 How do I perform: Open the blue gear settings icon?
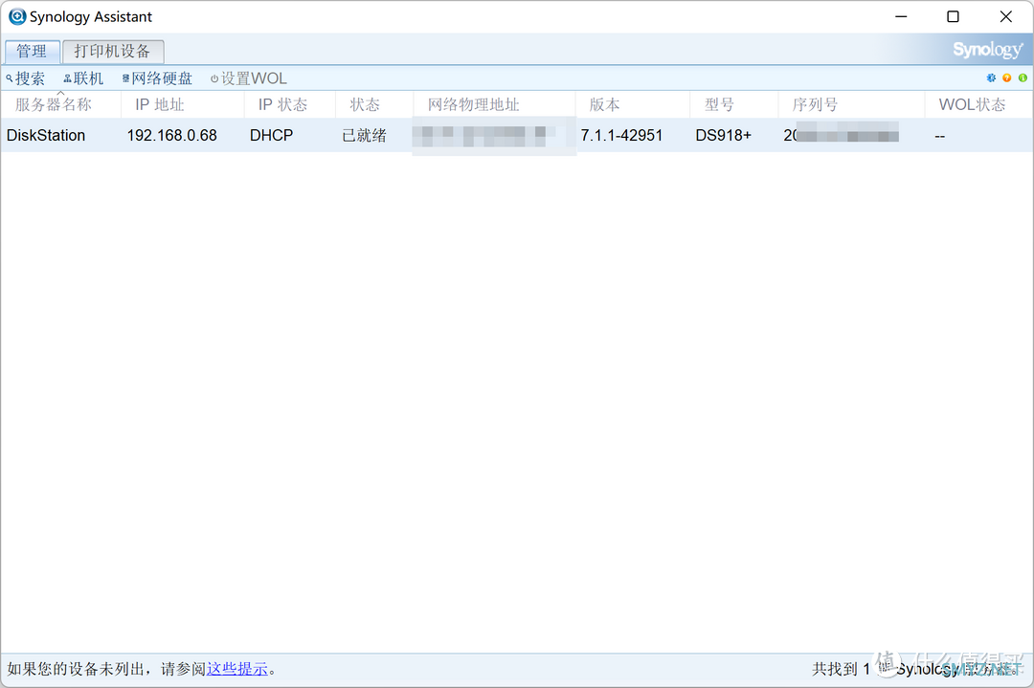click(991, 78)
